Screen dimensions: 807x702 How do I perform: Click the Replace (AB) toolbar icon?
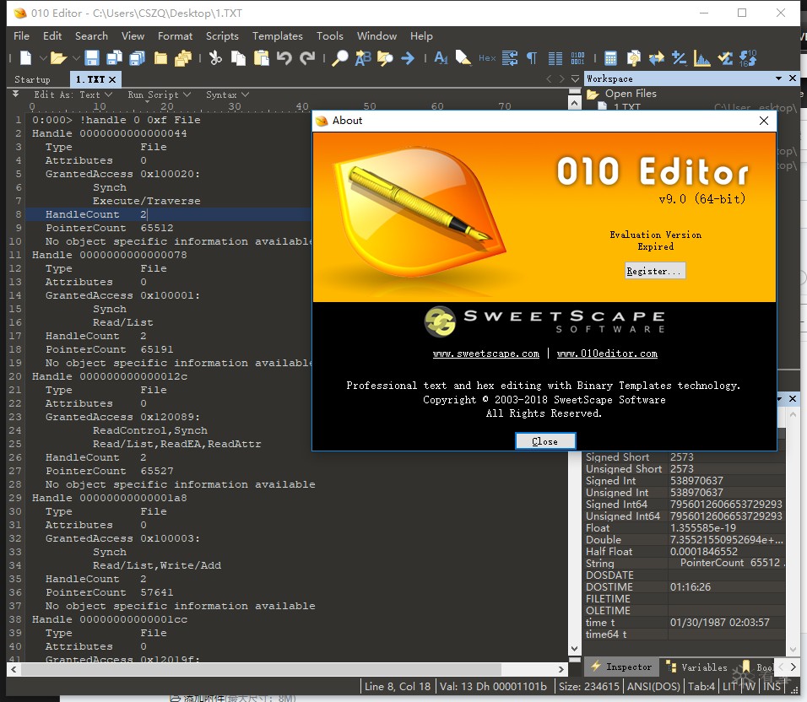coord(363,58)
